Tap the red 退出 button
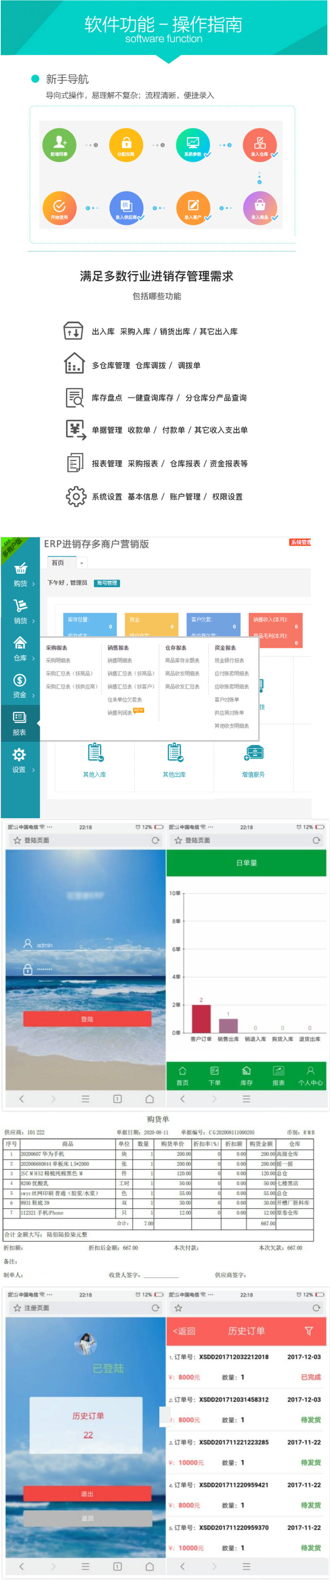 [x=87, y=1494]
